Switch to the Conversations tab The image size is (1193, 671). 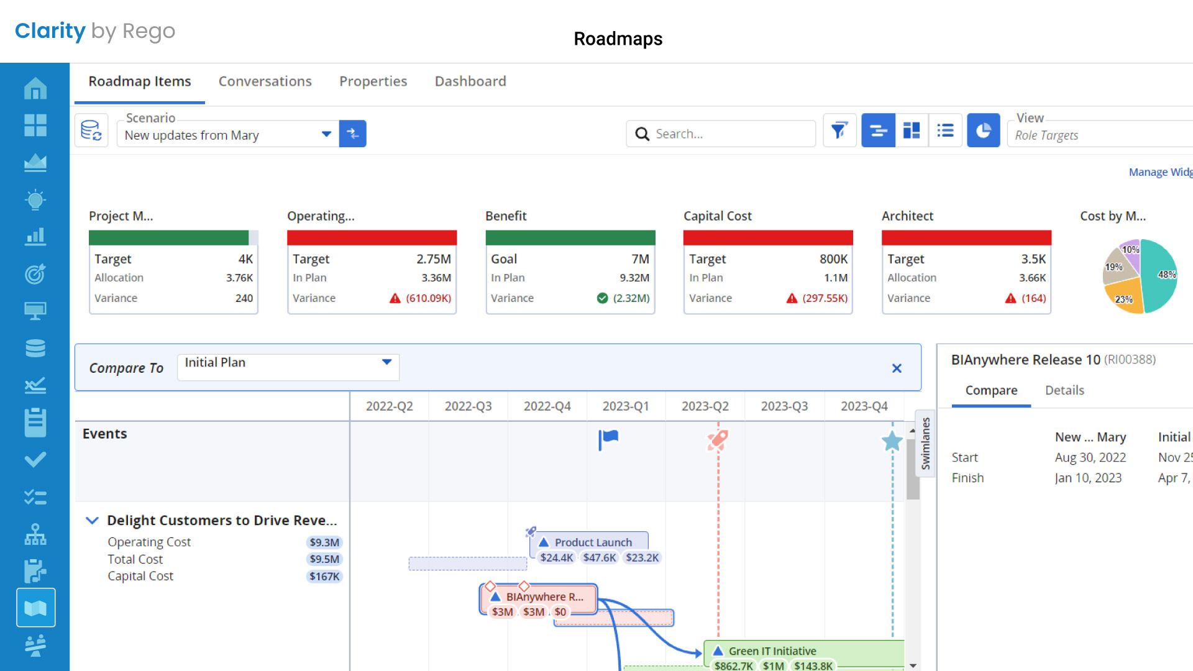point(265,80)
